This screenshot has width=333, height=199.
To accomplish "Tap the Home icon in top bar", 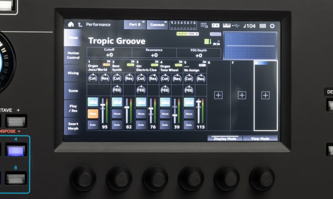I will (71, 25).
